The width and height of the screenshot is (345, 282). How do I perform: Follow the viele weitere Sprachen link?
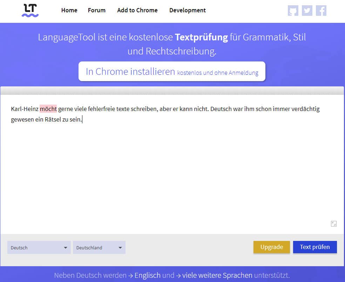217,275
